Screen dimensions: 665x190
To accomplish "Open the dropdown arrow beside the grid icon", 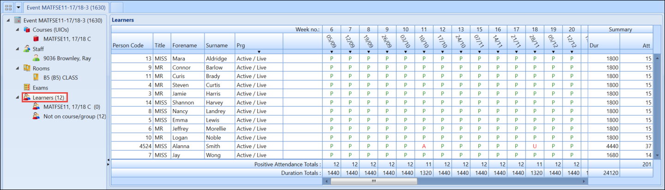I will pos(18,7).
